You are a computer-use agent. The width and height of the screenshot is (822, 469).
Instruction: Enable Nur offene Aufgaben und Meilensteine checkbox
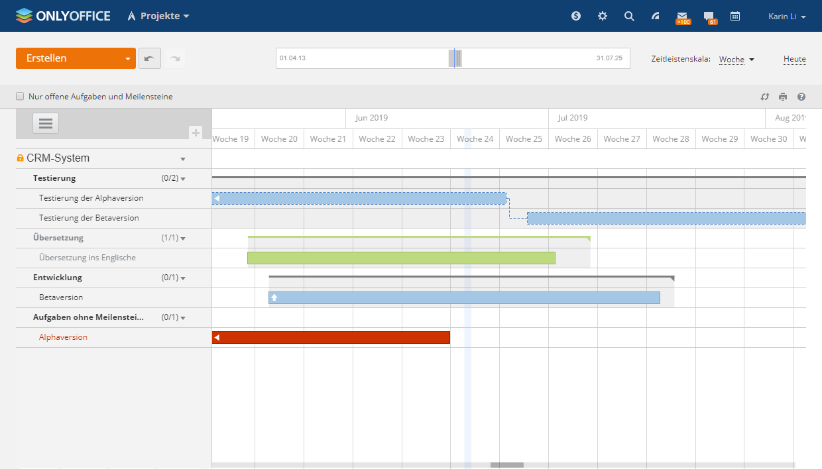click(20, 96)
